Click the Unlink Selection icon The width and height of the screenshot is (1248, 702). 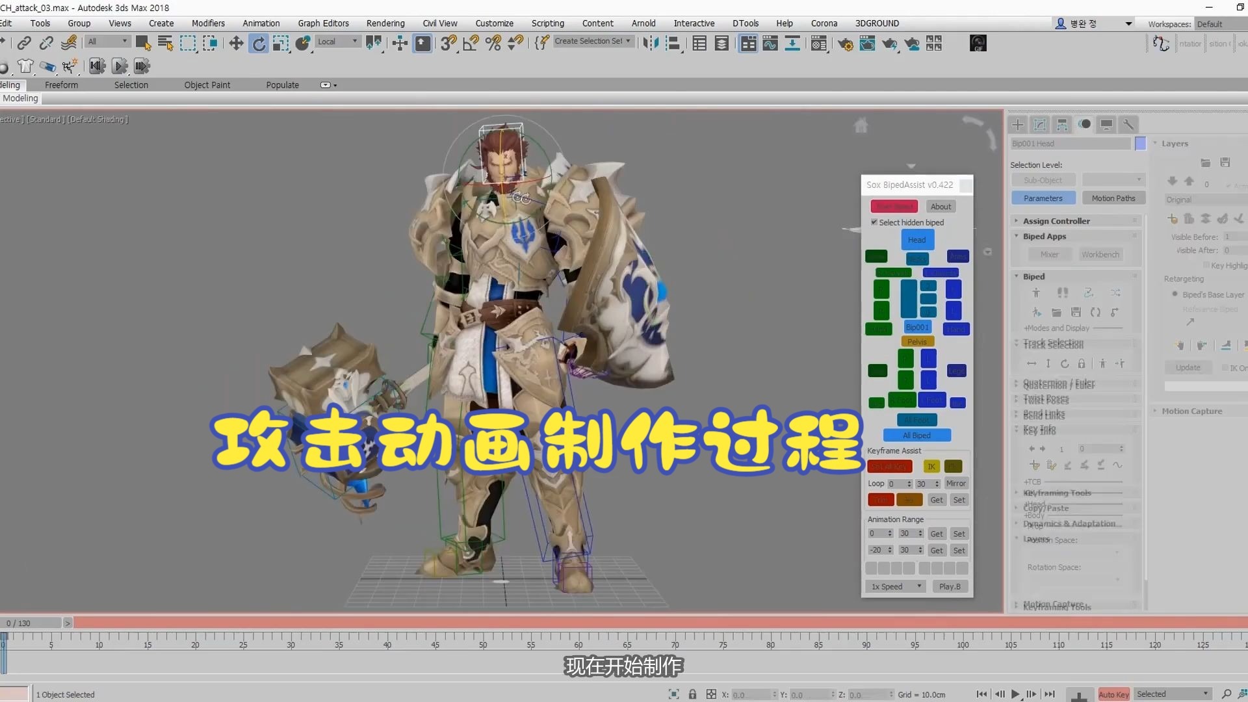tap(46, 44)
